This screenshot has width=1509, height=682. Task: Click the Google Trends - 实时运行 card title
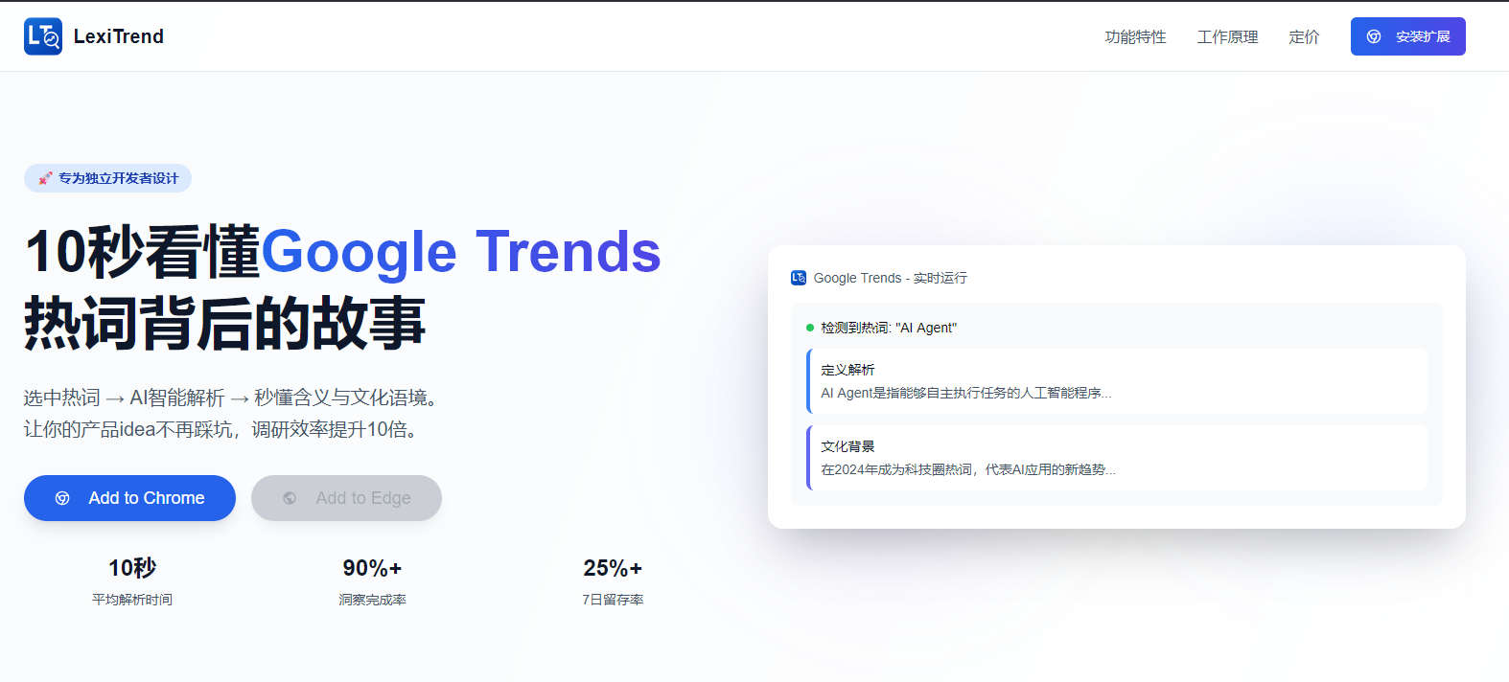[891, 278]
